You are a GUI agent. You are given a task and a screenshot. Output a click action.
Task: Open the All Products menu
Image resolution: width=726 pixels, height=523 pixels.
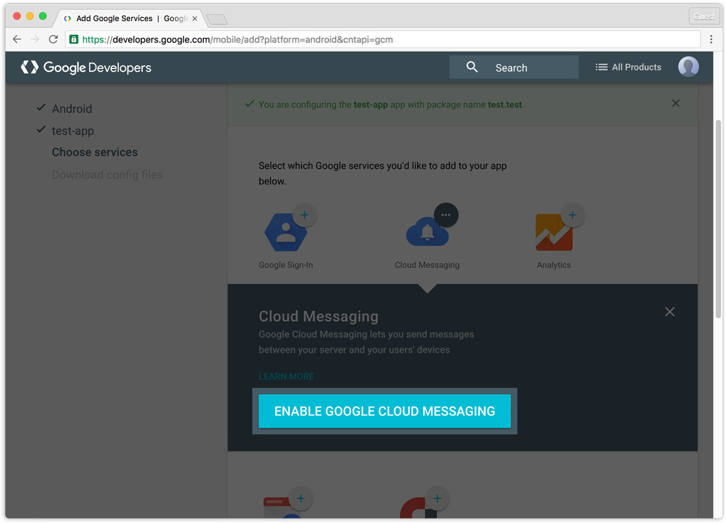click(x=628, y=67)
